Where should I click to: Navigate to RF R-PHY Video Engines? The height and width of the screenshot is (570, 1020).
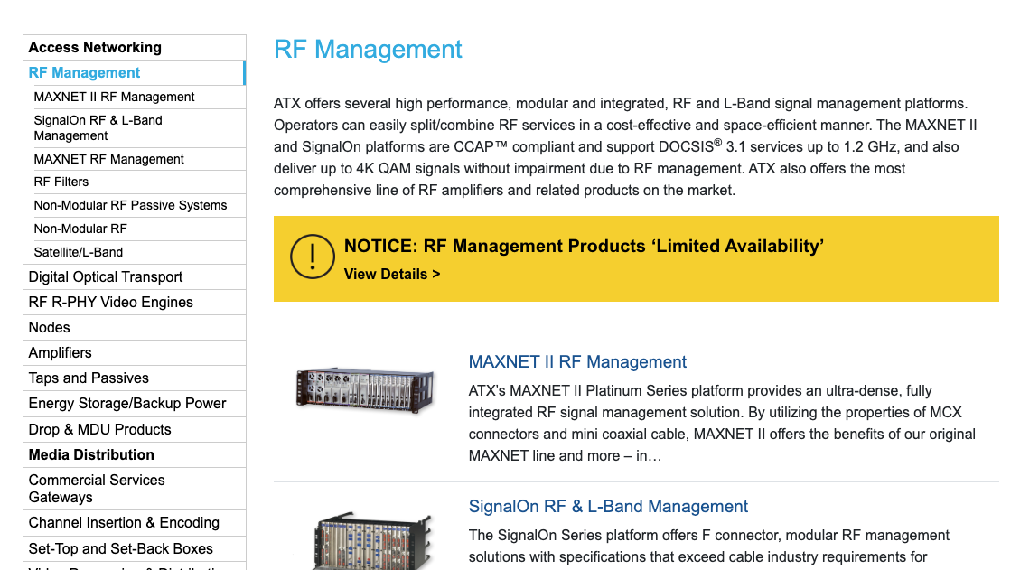110,303
